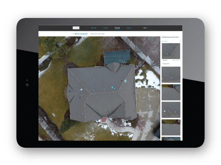
Task: Open the second roof photo thumbnail in sidebar
Action: point(171,74)
